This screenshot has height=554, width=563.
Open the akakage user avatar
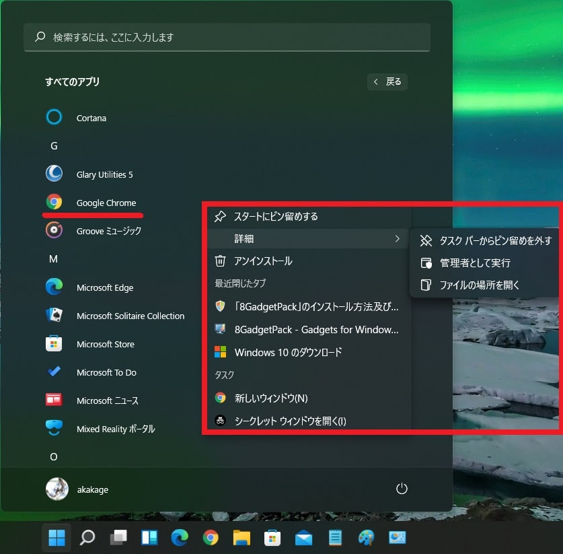point(57,489)
